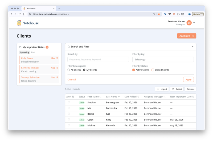Focus the Search by name input field
Image resolution: width=213 pixels, height=141 pixels.
click(98, 59)
